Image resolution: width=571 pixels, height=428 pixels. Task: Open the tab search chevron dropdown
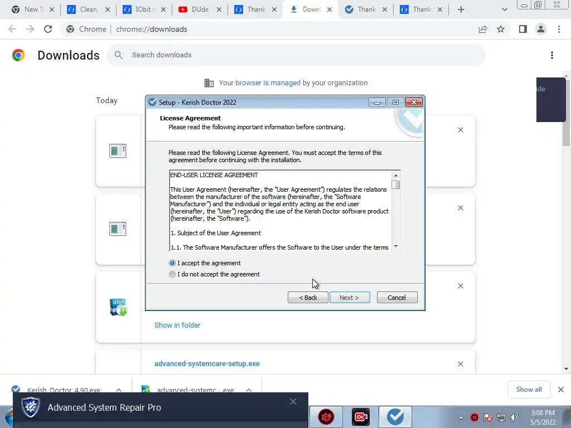(504, 9)
